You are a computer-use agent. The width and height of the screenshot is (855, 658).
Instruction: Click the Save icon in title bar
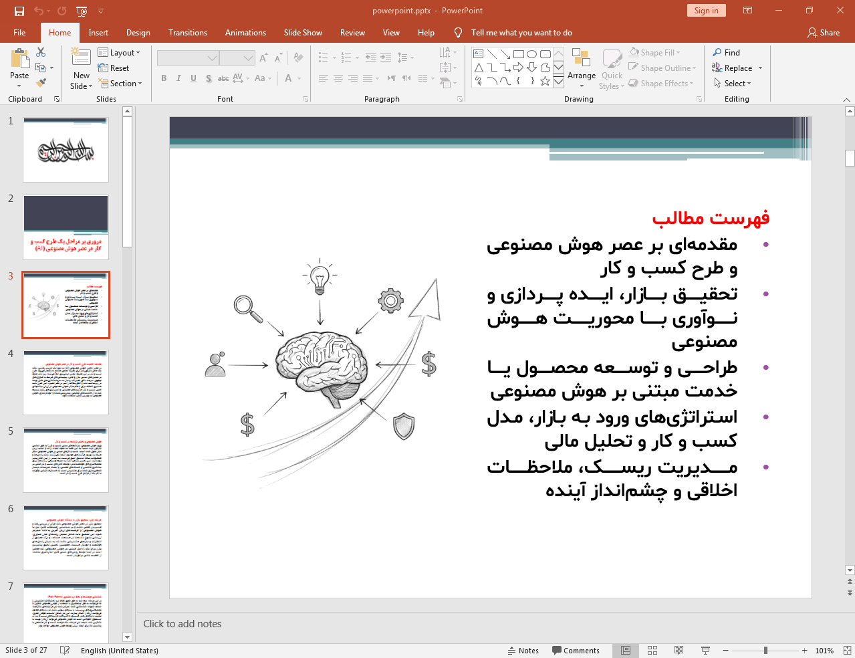[19, 11]
